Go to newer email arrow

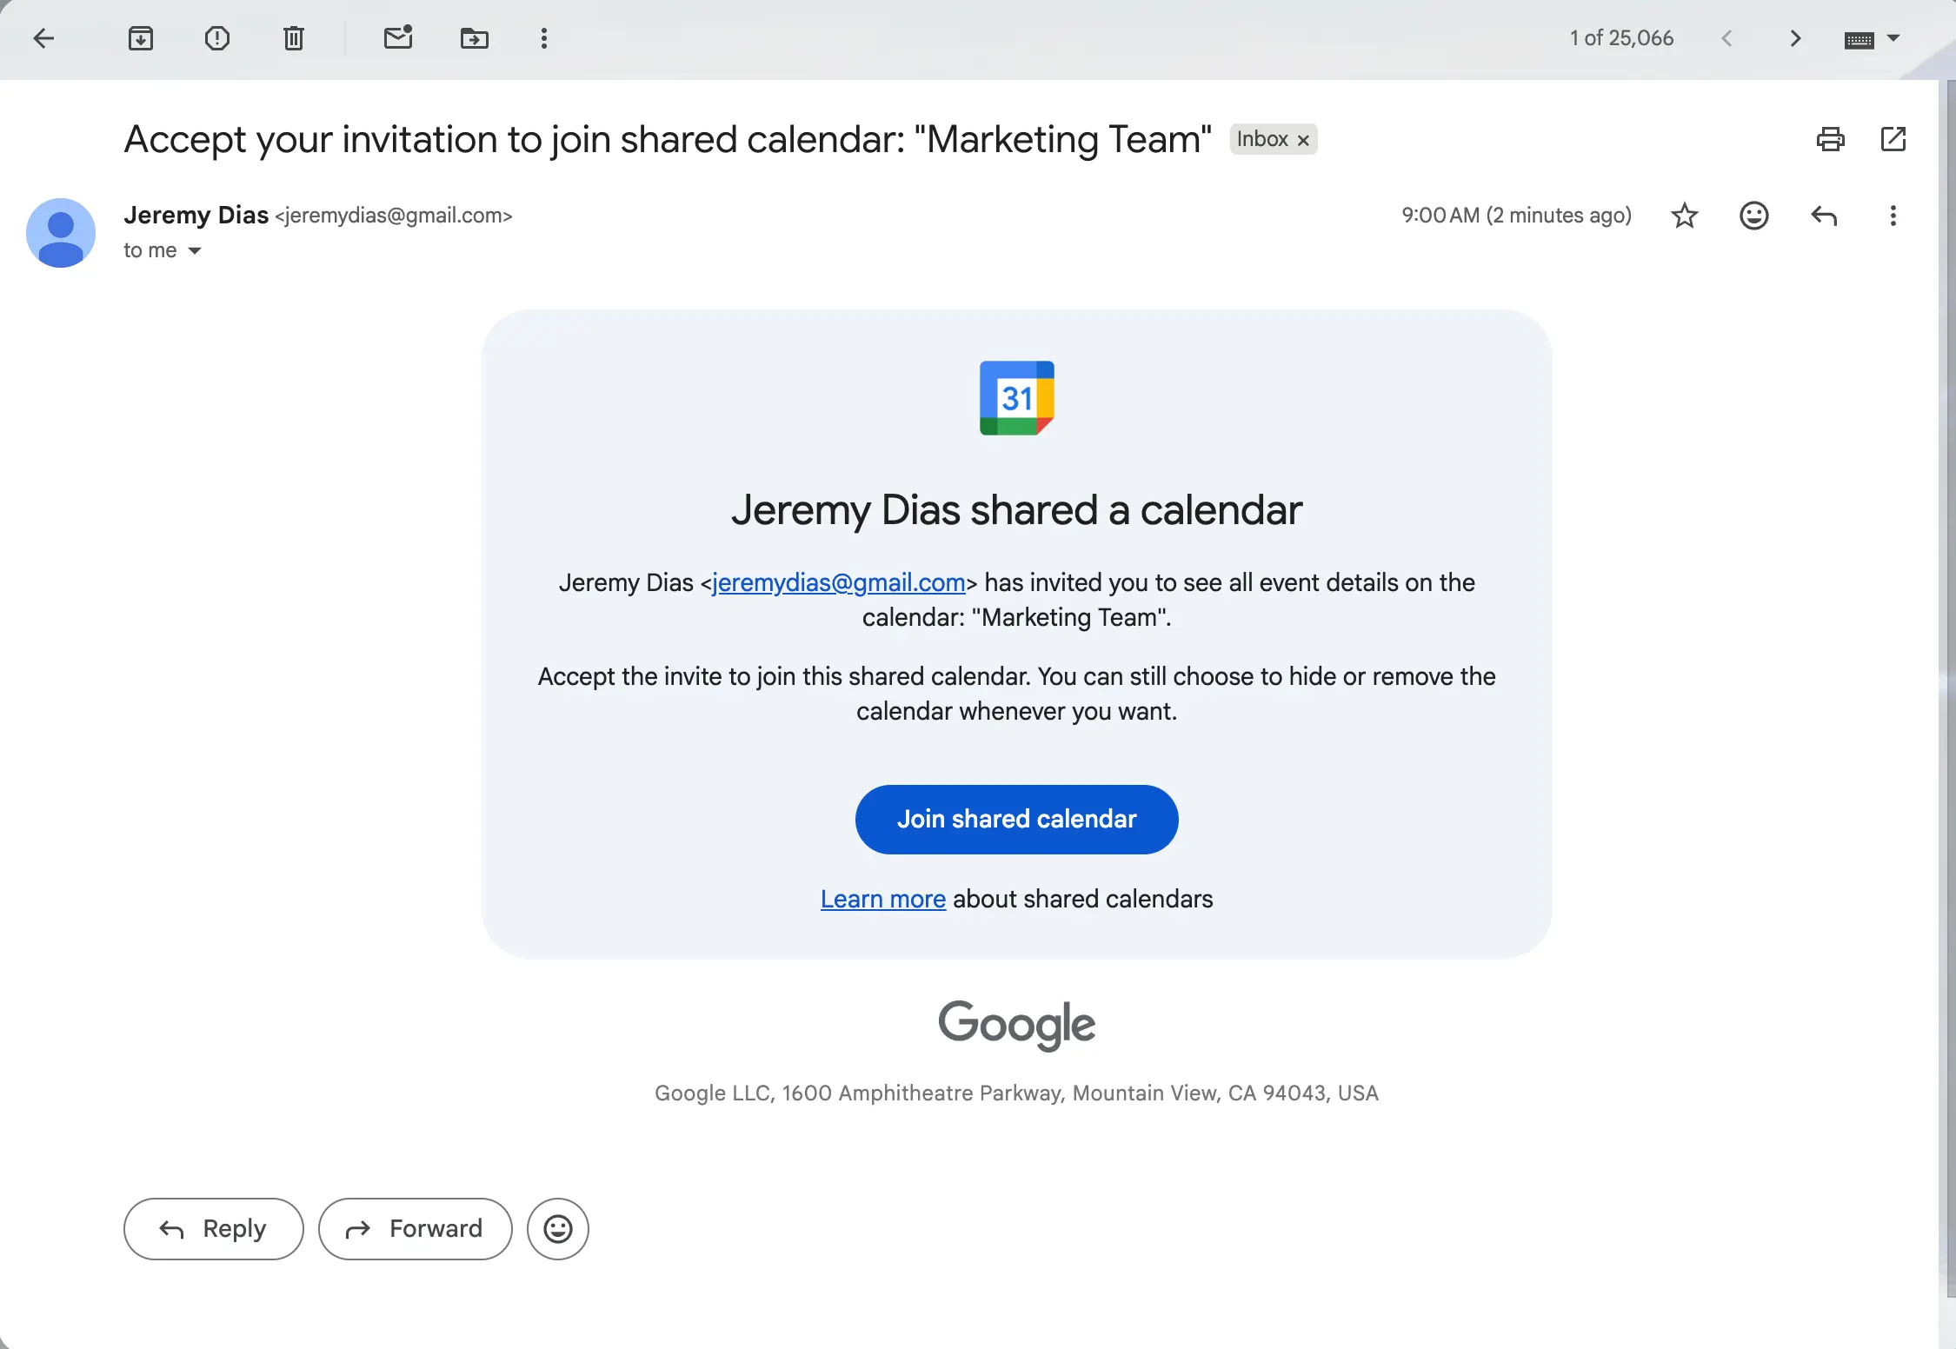(x=1726, y=38)
